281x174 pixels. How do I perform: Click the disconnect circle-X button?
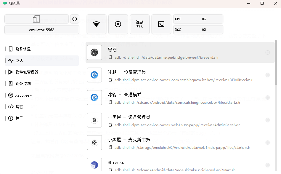(x=118, y=24)
